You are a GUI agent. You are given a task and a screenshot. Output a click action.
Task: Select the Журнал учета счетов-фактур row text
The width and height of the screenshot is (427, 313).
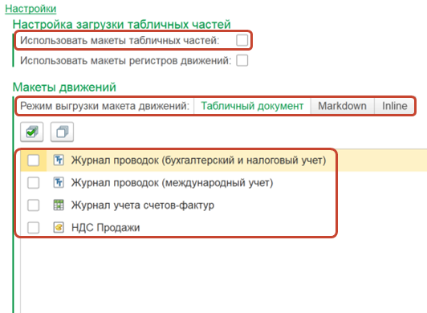143,205
